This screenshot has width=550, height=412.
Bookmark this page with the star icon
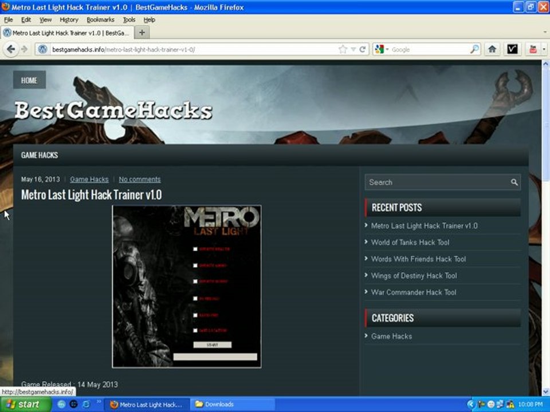(x=343, y=49)
